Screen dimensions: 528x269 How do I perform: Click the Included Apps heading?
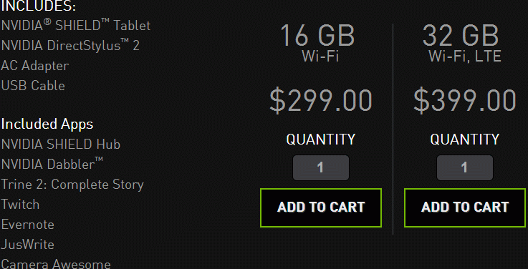tap(47, 124)
